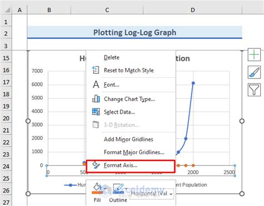This screenshot has height=206, width=264.
Task: Choose Reset to Match Style
Action: pos(129,70)
